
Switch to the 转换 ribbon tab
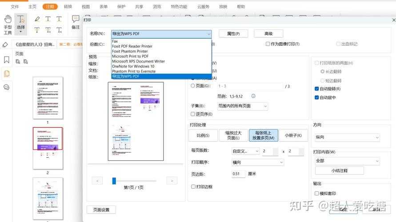68,7
